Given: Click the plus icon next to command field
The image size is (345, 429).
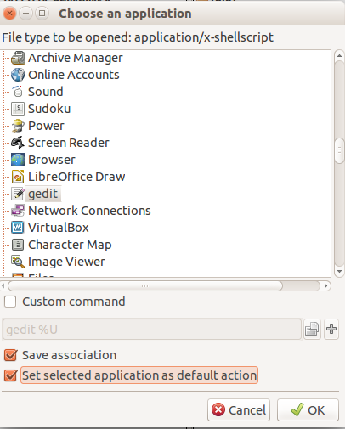Looking at the screenshot, I should (331, 329).
